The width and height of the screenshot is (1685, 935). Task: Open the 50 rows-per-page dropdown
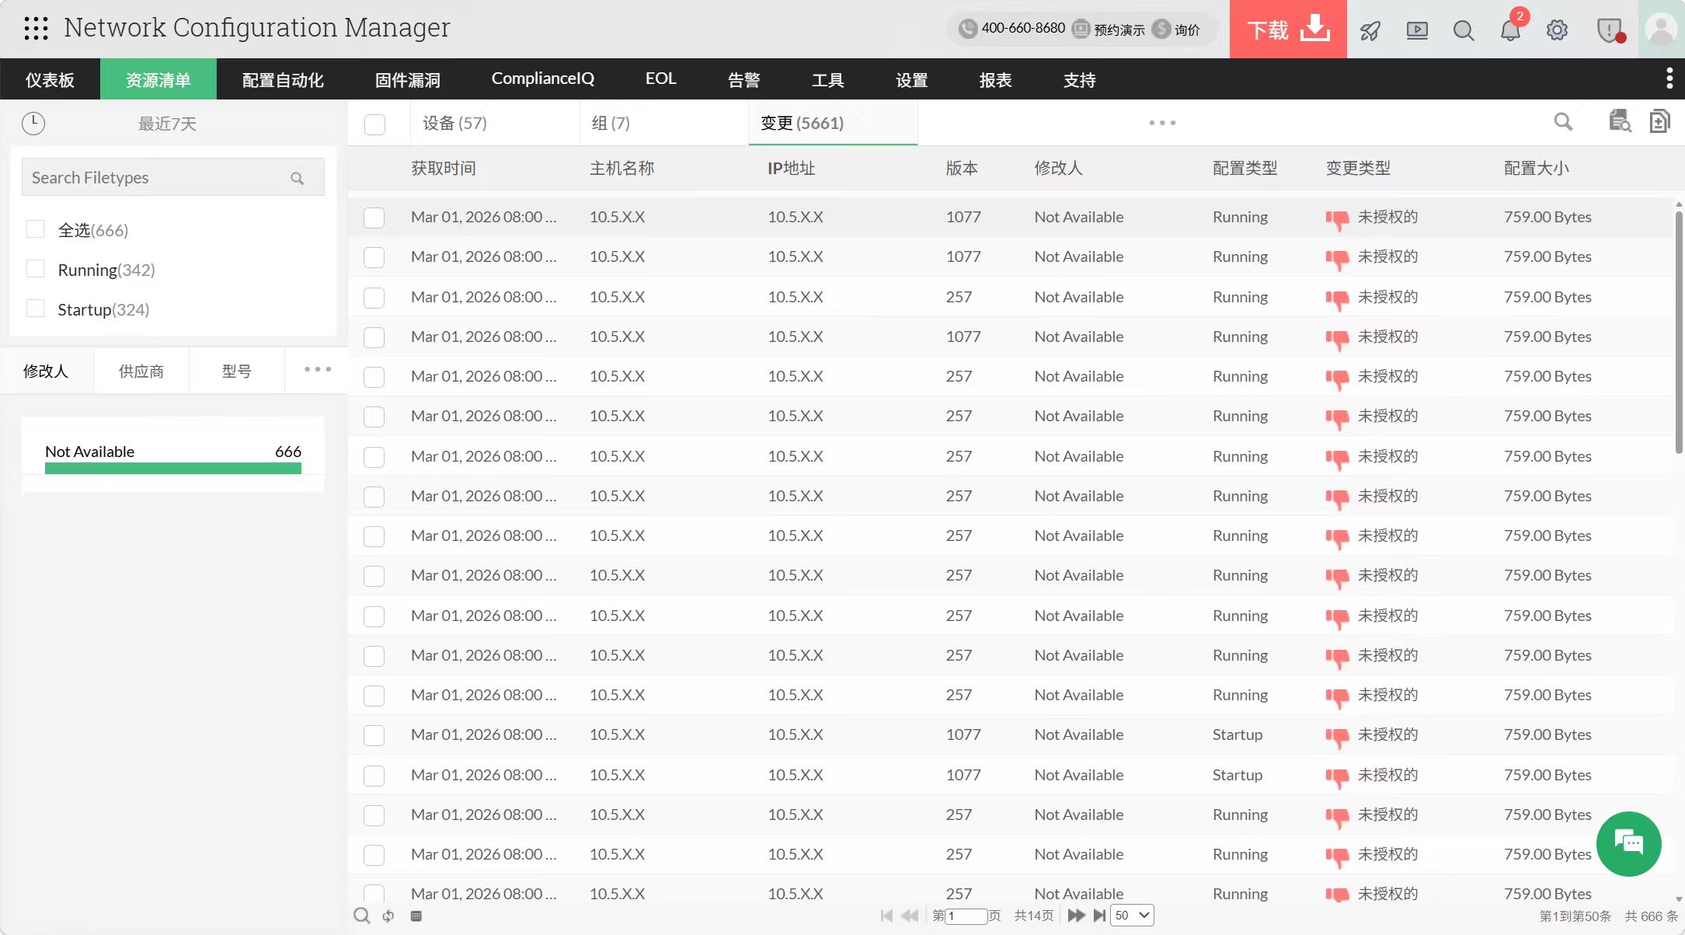click(1132, 916)
